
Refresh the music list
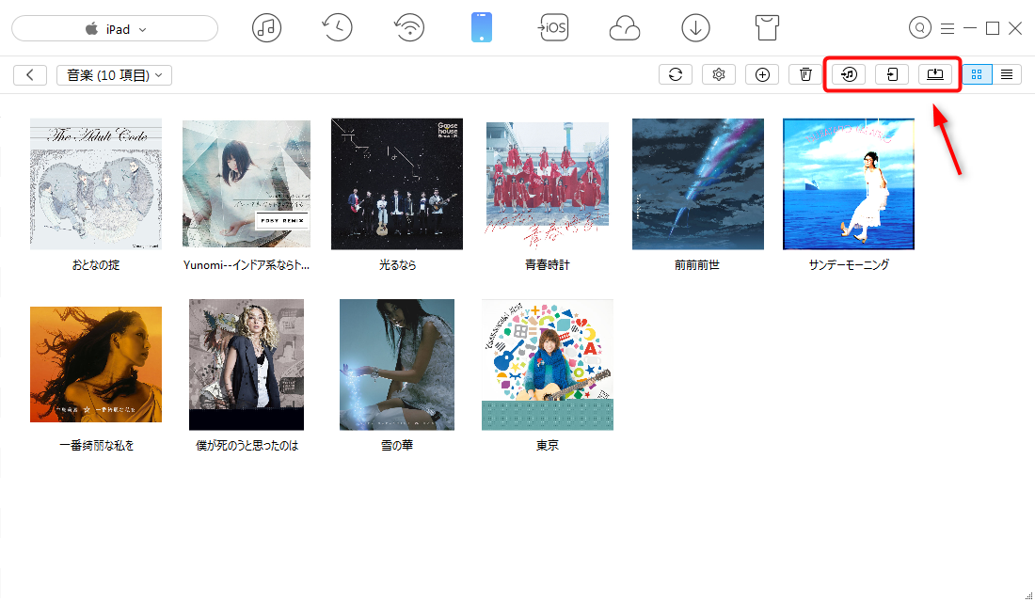(676, 74)
